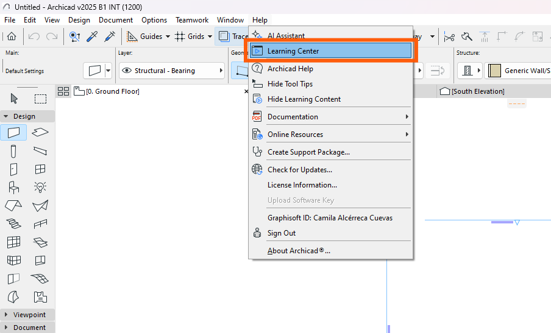This screenshot has height=333, width=551.
Task: Open About Archicad menu entry
Action: pyautogui.click(x=330, y=251)
